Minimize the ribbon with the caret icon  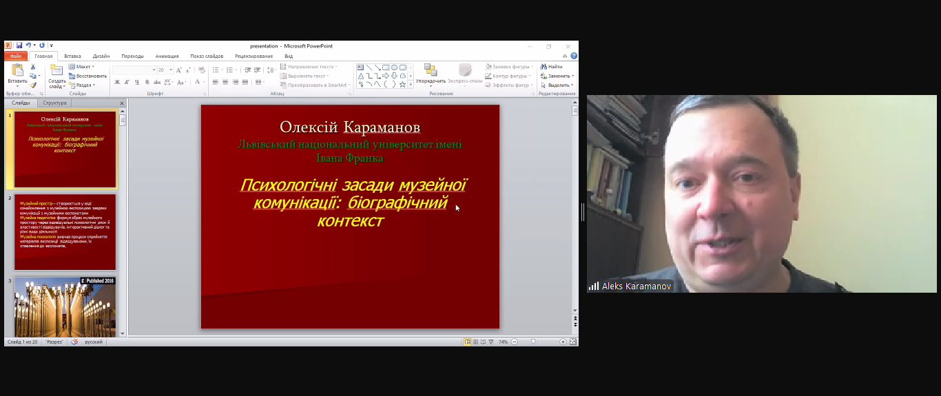pos(565,56)
